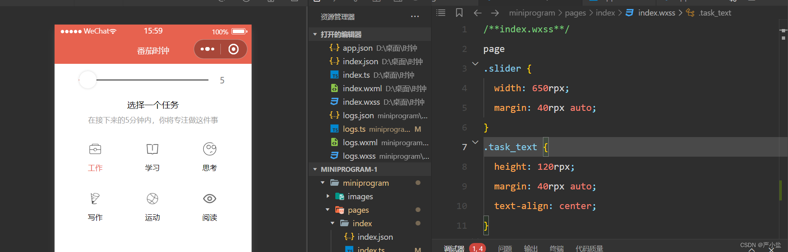Click the index folder breadcrumb segment

click(x=605, y=13)
